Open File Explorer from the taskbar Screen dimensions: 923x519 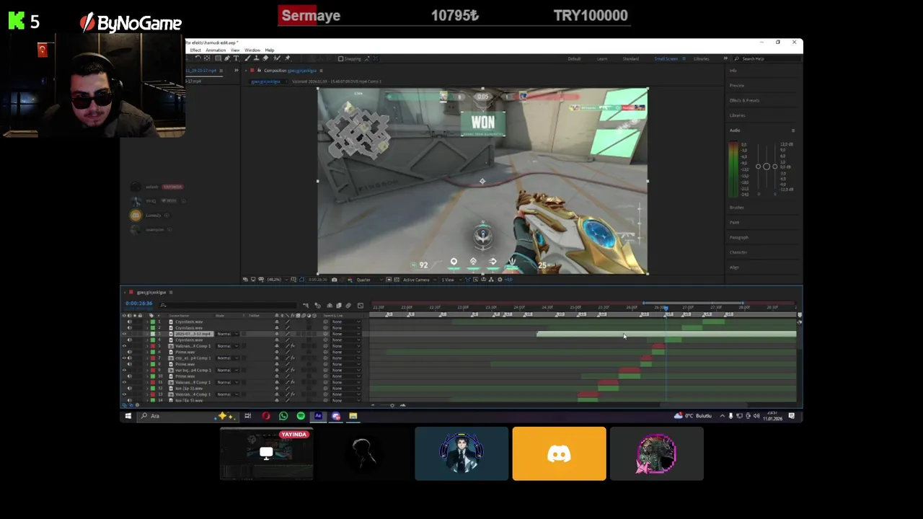tap(353, 416)
